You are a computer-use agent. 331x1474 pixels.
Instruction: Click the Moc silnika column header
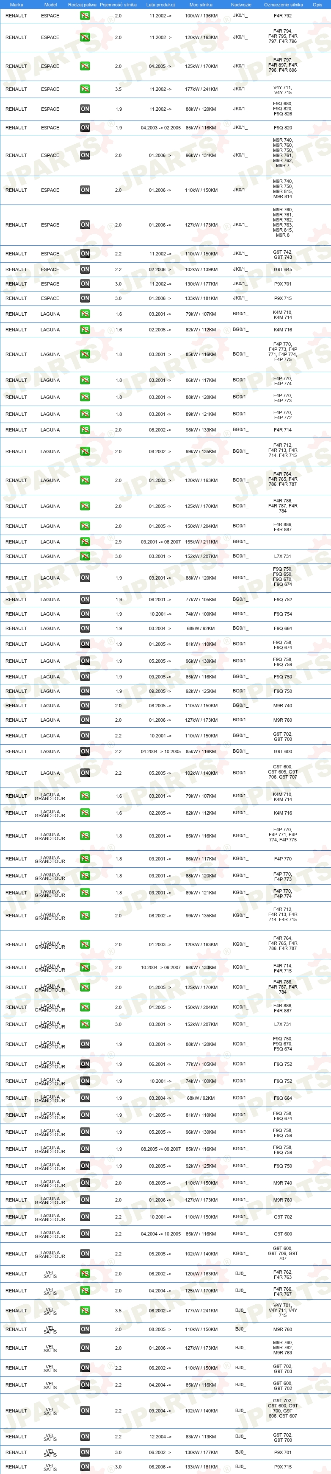coord(201,5)
